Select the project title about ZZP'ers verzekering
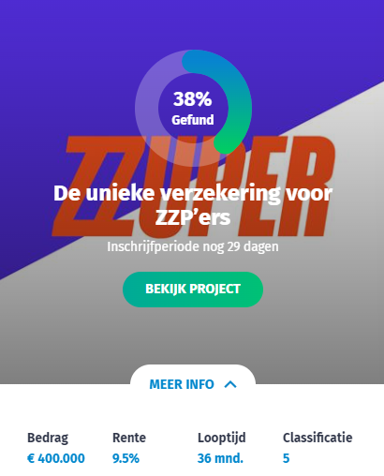384x476 pixels. pyautogui.click(x=193, y=205)
